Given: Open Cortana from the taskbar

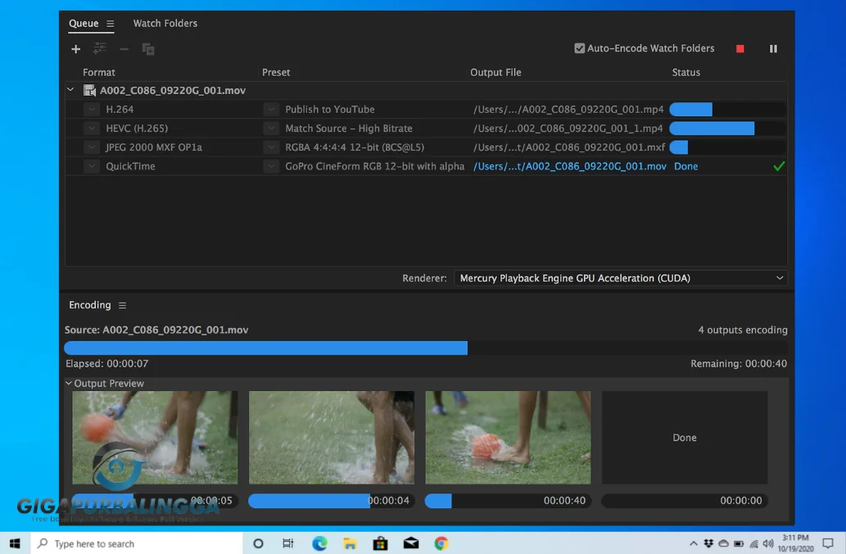Looking at the screenshot, I should [x=258, y=543].
